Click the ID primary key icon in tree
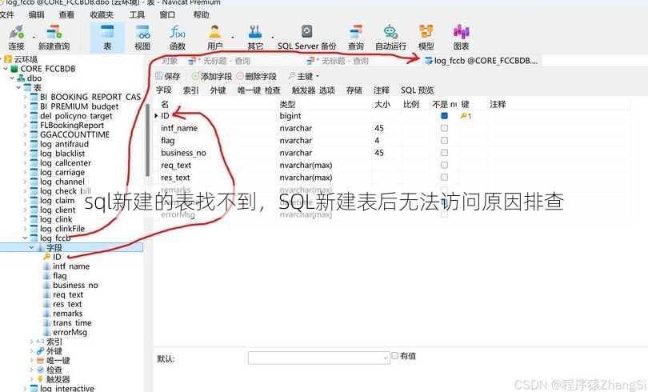Image resolution: width=648 pixels, height=392 pixels. [x=47, y=257]
